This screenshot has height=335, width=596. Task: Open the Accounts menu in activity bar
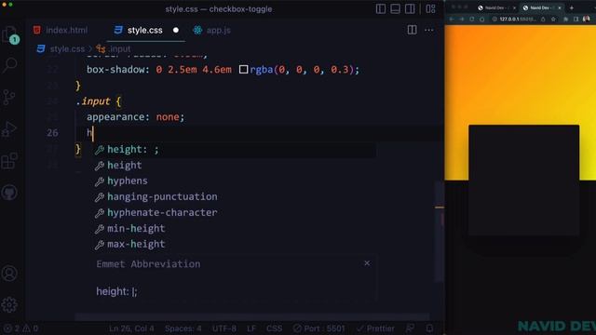[x=9, y=273]
